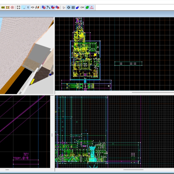This screenshot has height=174, width=174.
Task: Toggle the grid-like models icon beside the crosshair
Action: [73, 7]
